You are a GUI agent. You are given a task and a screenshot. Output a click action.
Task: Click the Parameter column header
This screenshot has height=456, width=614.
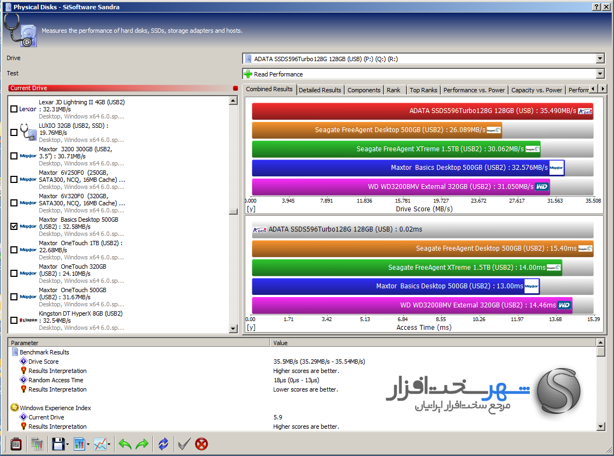coord(139,342)
